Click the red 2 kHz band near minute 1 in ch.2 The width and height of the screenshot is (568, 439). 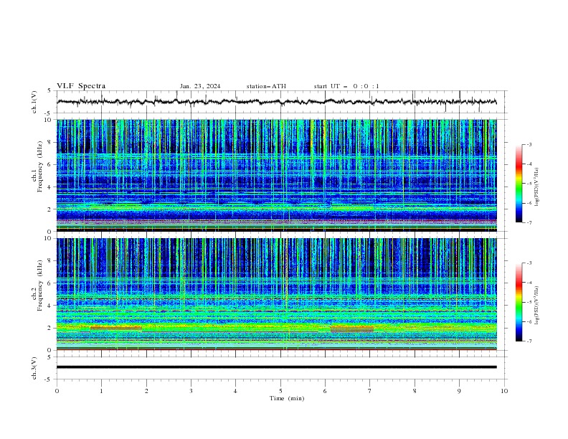116,328
